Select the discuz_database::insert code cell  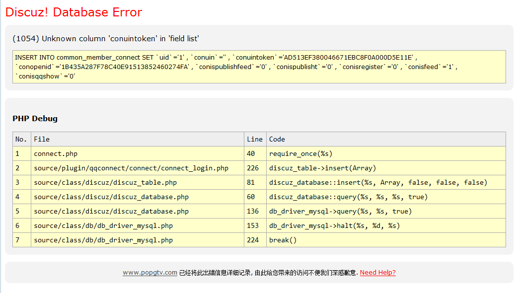click(386, 182)
